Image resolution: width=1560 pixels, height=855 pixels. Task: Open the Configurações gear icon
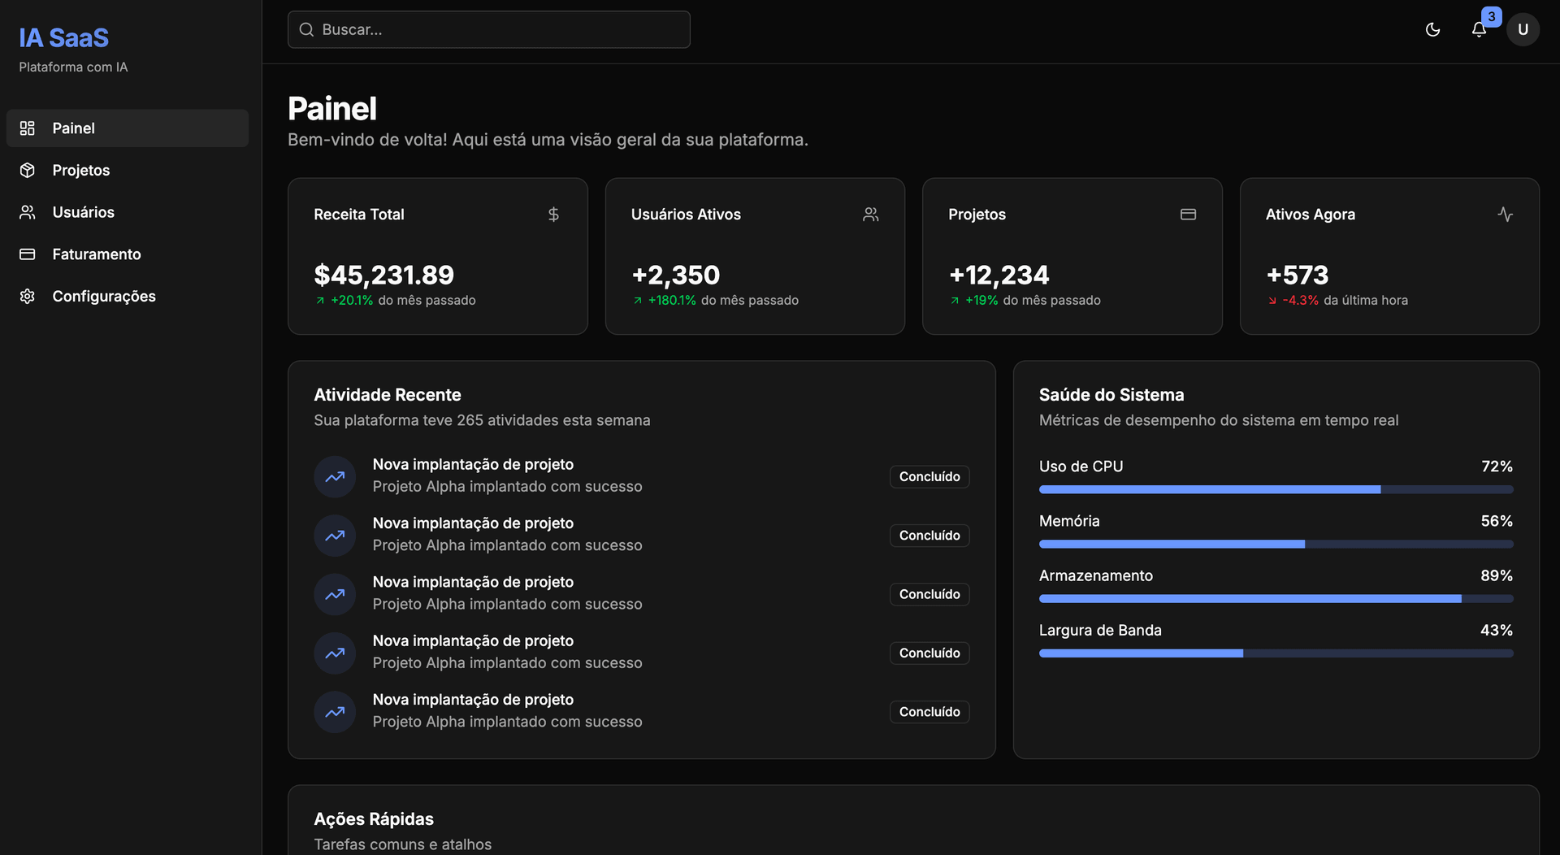coord(28,296)
